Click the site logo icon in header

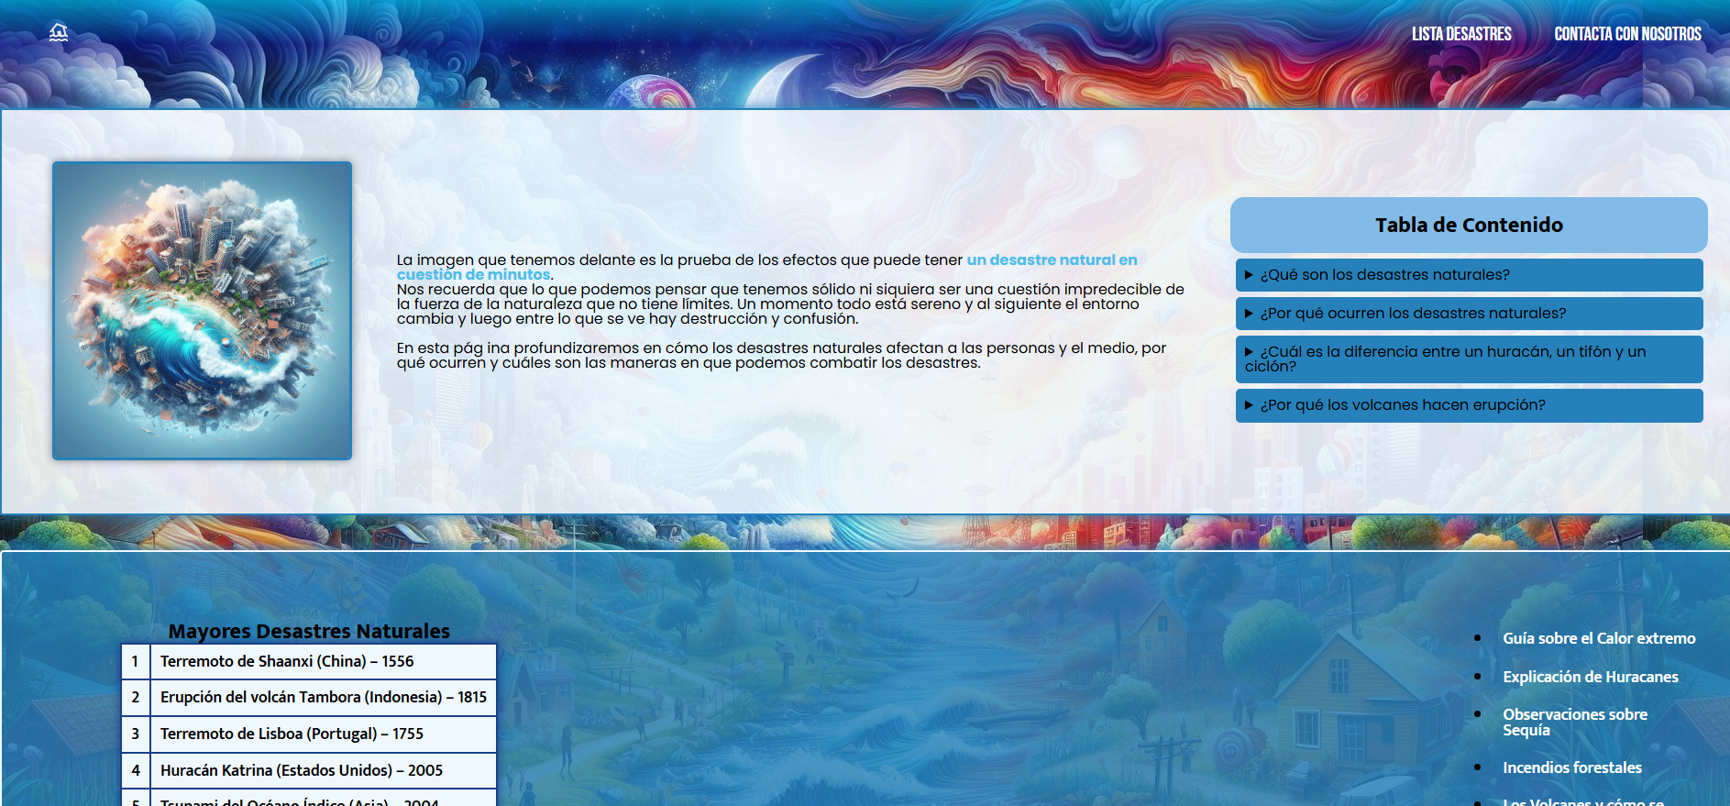(59, 33)
